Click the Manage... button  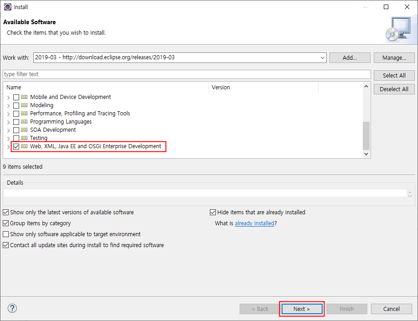coord(394,58)
